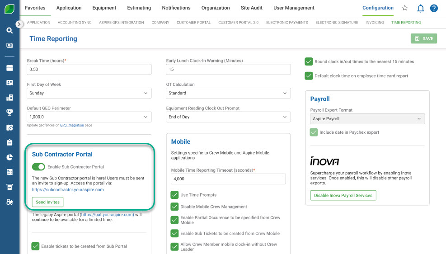446x254 pixels.
Task: Open the subcontractor.youraspire.com link
Action: (68, 190)
